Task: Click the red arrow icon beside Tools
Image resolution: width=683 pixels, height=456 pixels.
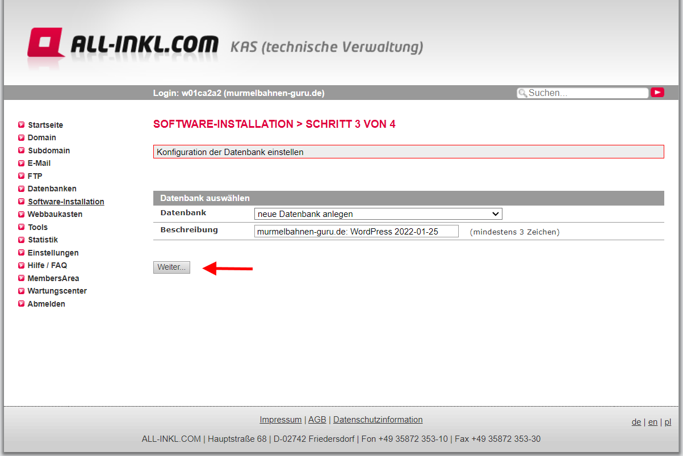Action: 22,227
